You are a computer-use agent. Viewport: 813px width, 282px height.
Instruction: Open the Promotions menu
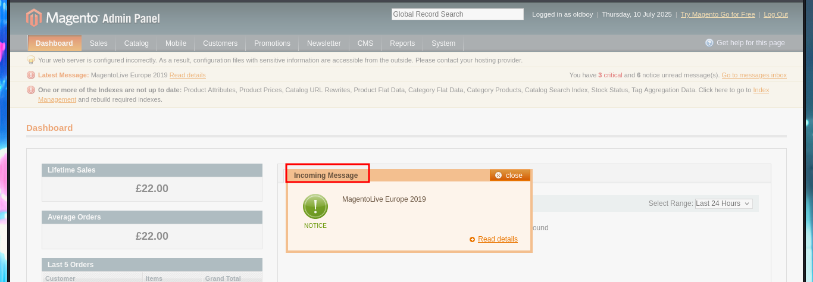pyautogui.click(x=272, y=43)
